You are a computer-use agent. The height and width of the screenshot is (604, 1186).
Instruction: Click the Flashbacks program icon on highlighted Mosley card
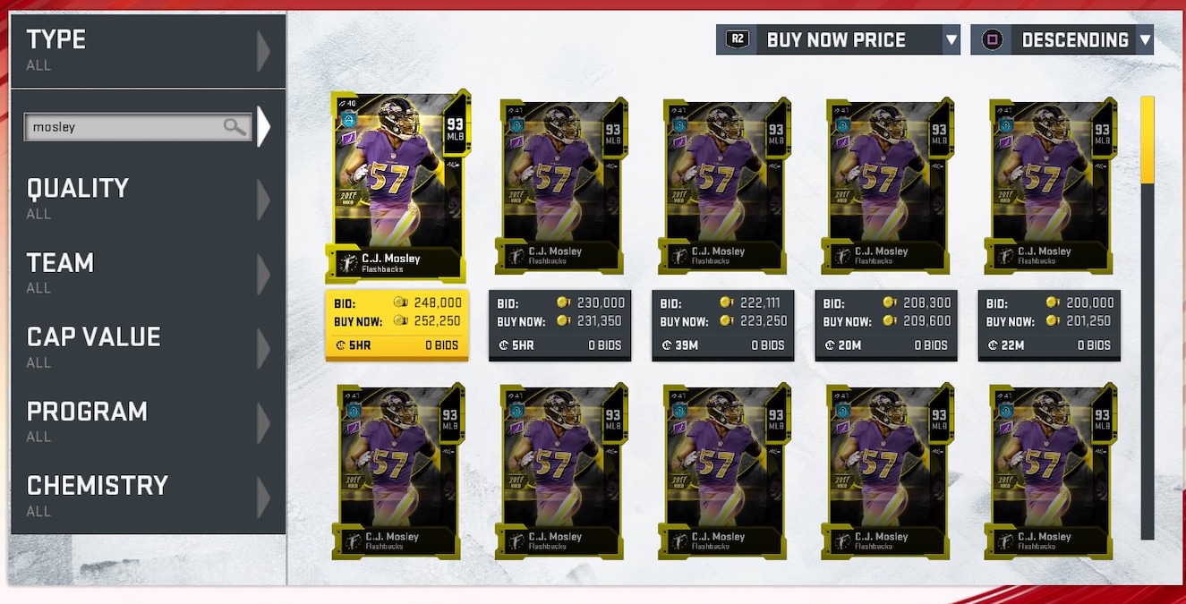point(346,262)
